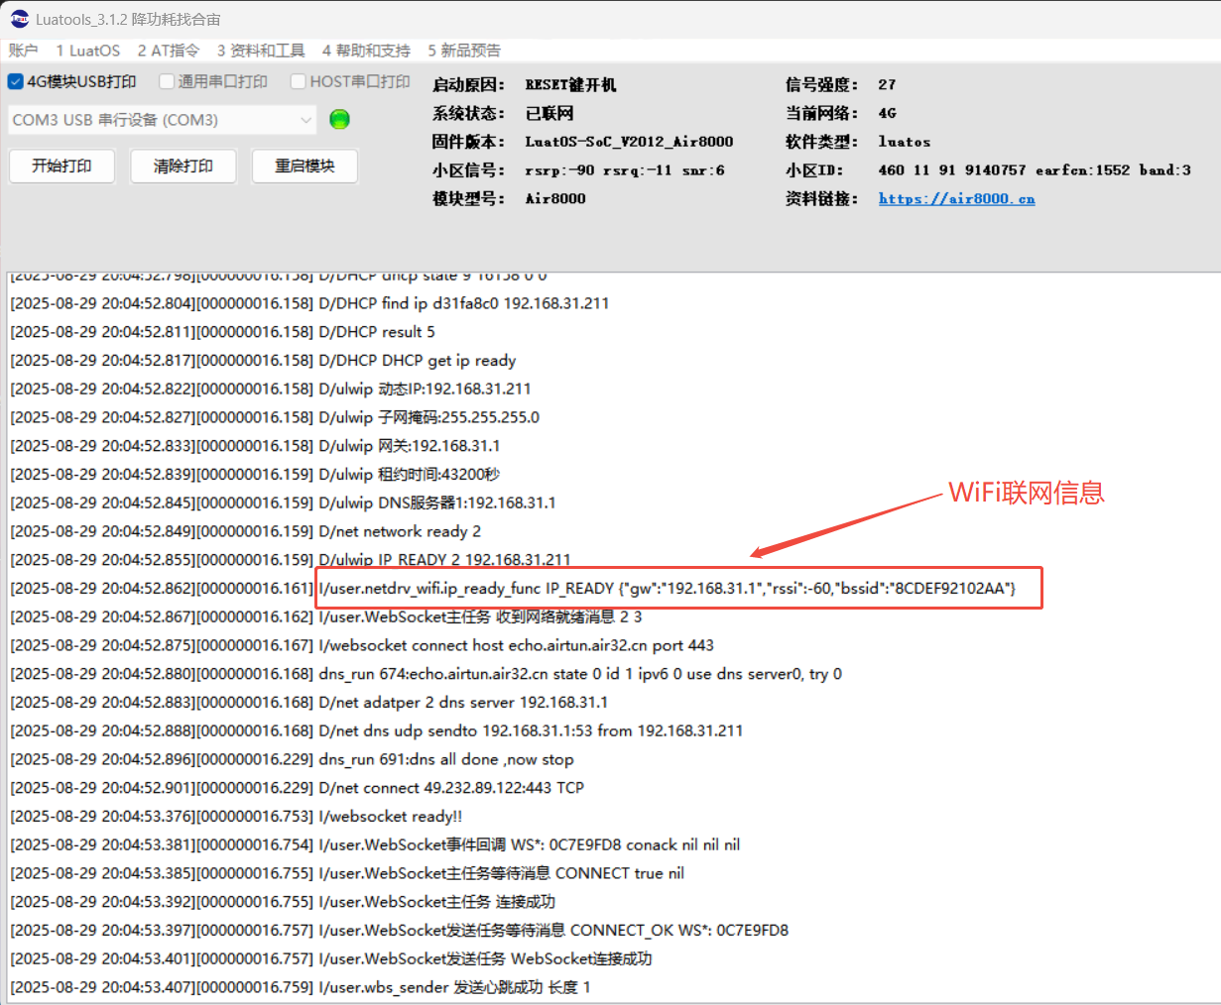1221x1005 pixels.
Task: Click log line WebSocket发送任务等待消息 CONNECT_OK
Action: tap(399, 931)
